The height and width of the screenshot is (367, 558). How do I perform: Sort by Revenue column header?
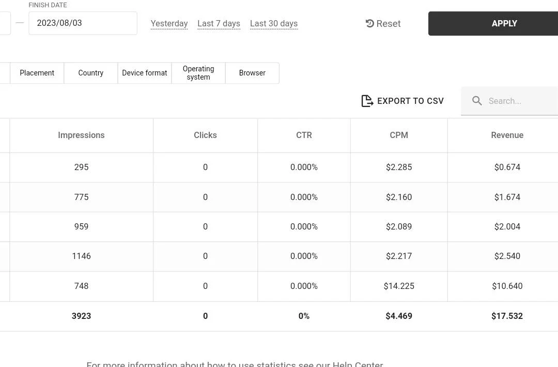click(507, 135)
